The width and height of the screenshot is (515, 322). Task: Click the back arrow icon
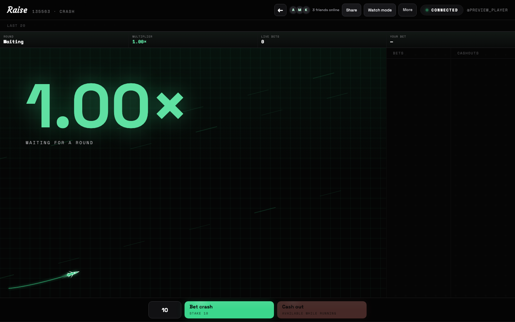coord(280,10)
